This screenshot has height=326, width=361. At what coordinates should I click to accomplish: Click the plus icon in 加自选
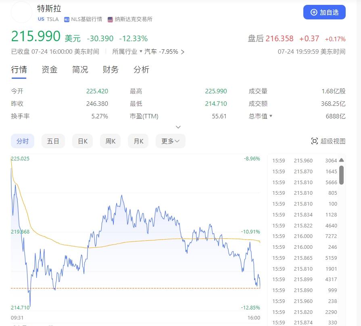(x=314, y=12)
